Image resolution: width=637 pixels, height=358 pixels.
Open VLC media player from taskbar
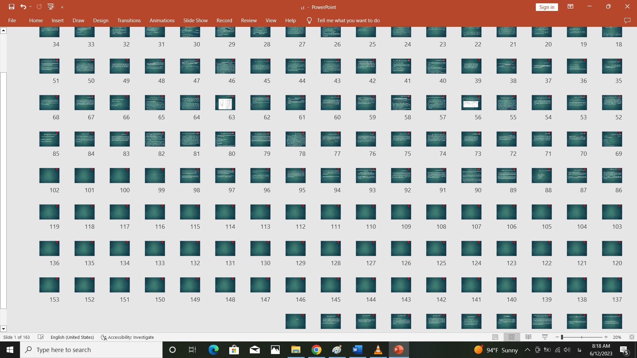coord(378,350)
